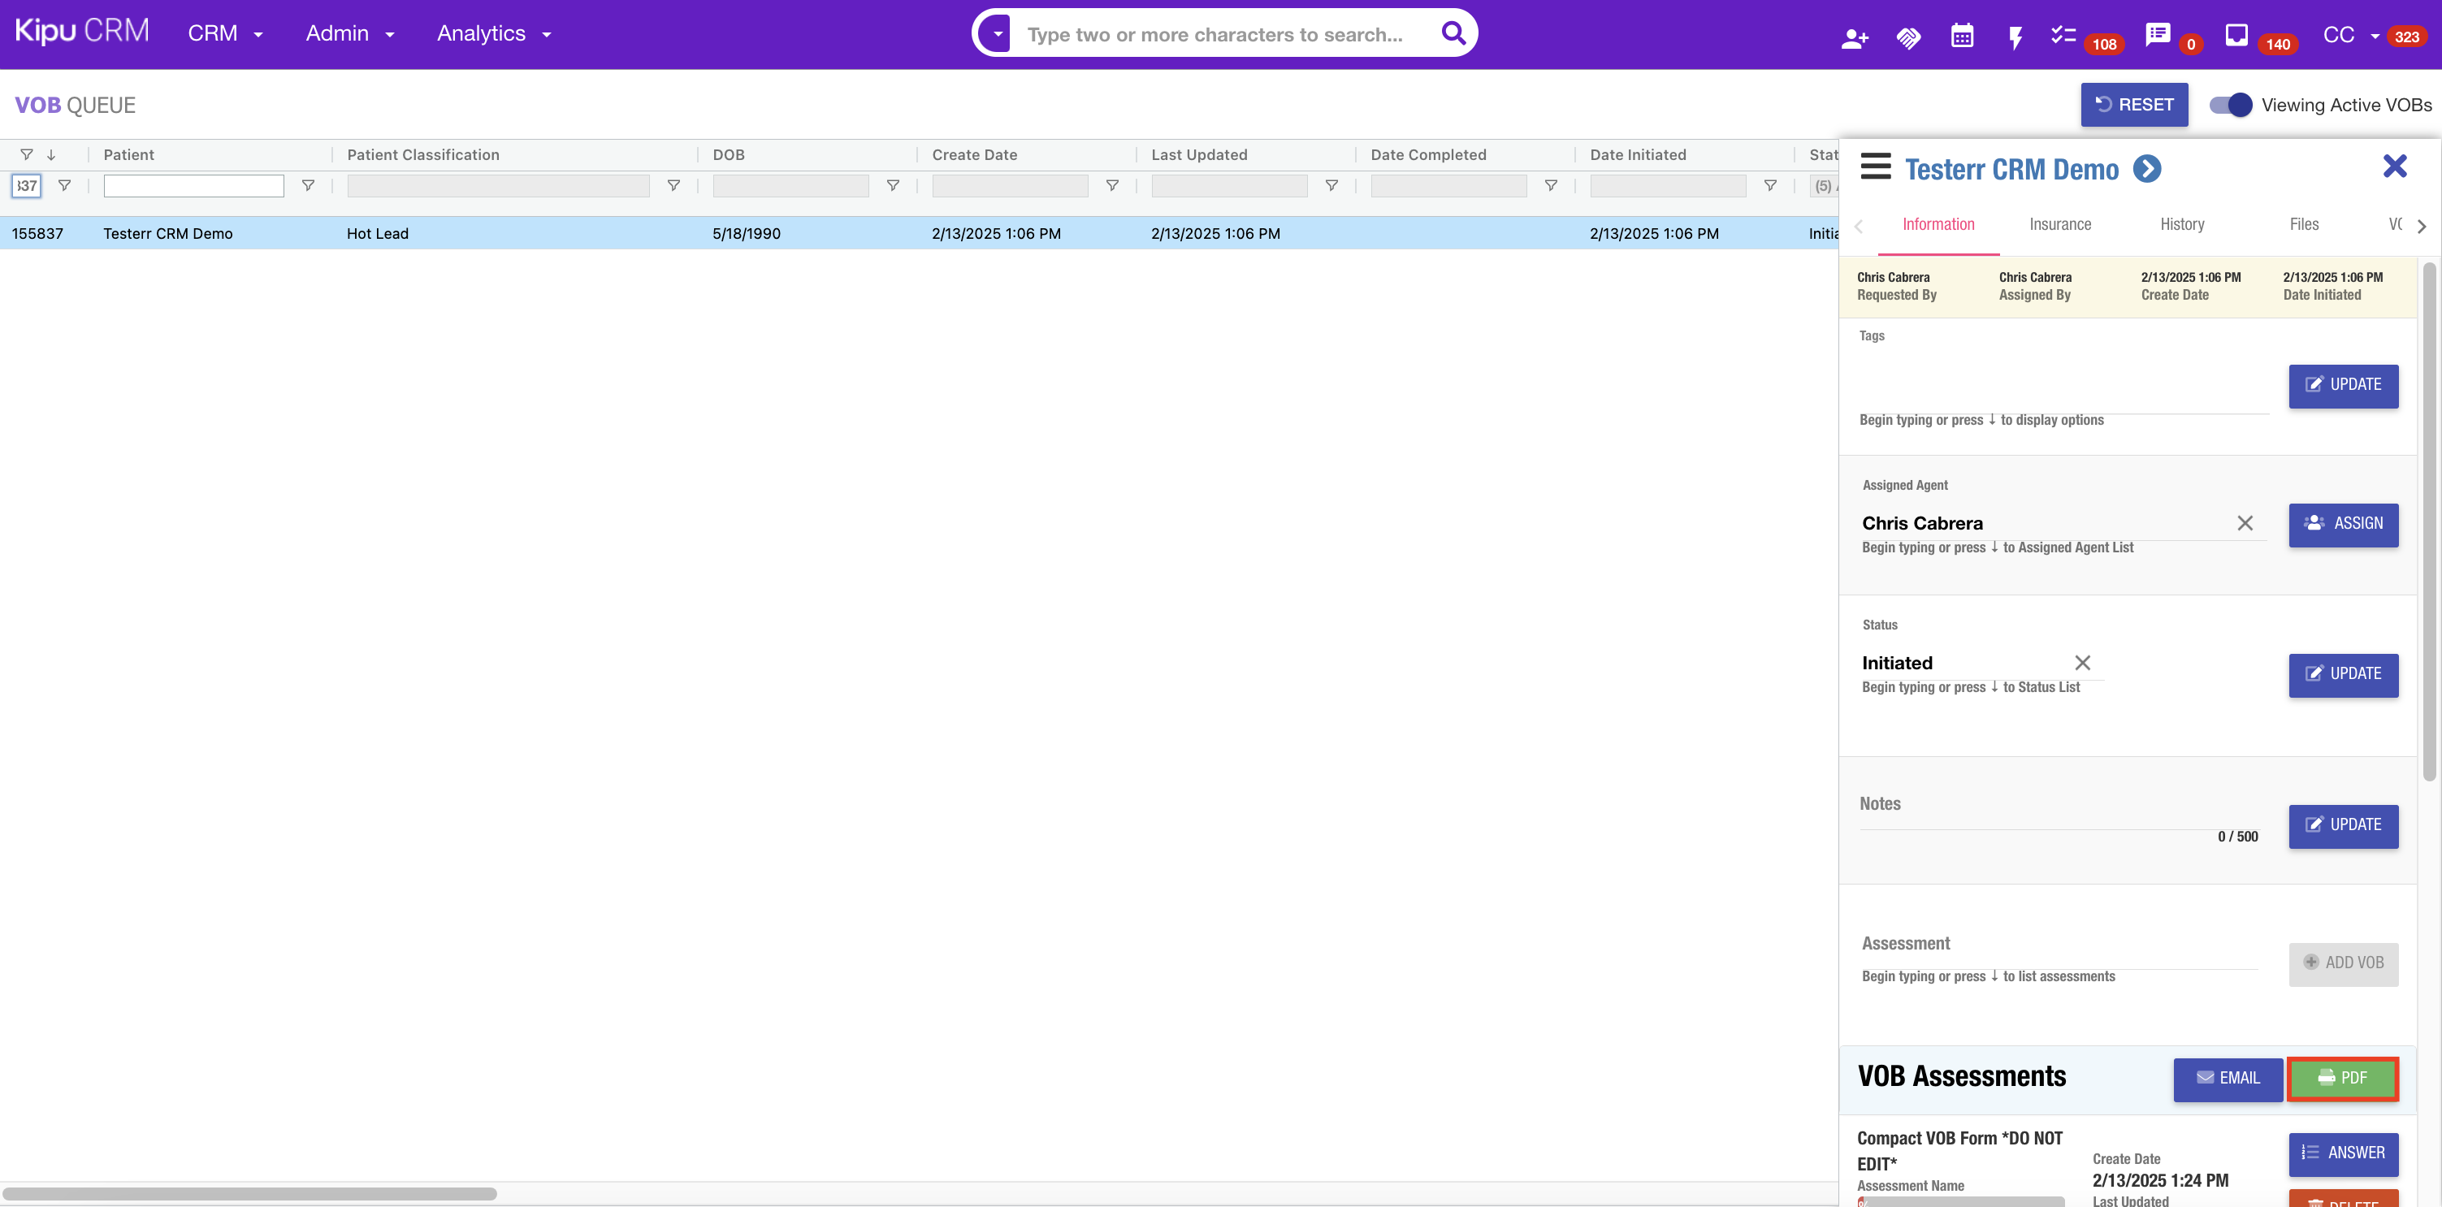Switch to the Insurance tab
2442x1207 pixels.
2060,225
